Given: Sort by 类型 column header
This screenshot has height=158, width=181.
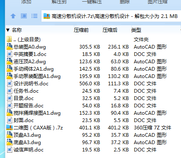Looking at the screenshot, I should (136, 30).
